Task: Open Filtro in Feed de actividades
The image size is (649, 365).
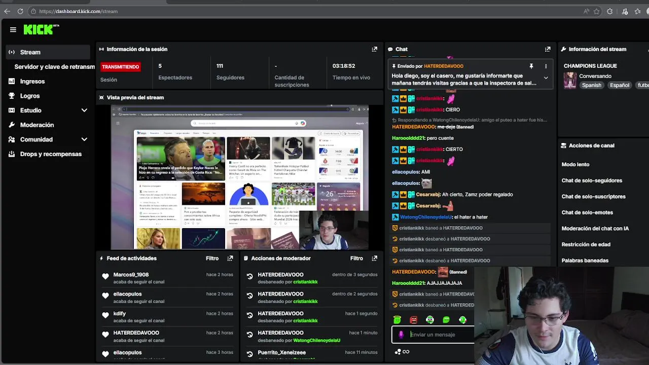Action: point(212,259)
